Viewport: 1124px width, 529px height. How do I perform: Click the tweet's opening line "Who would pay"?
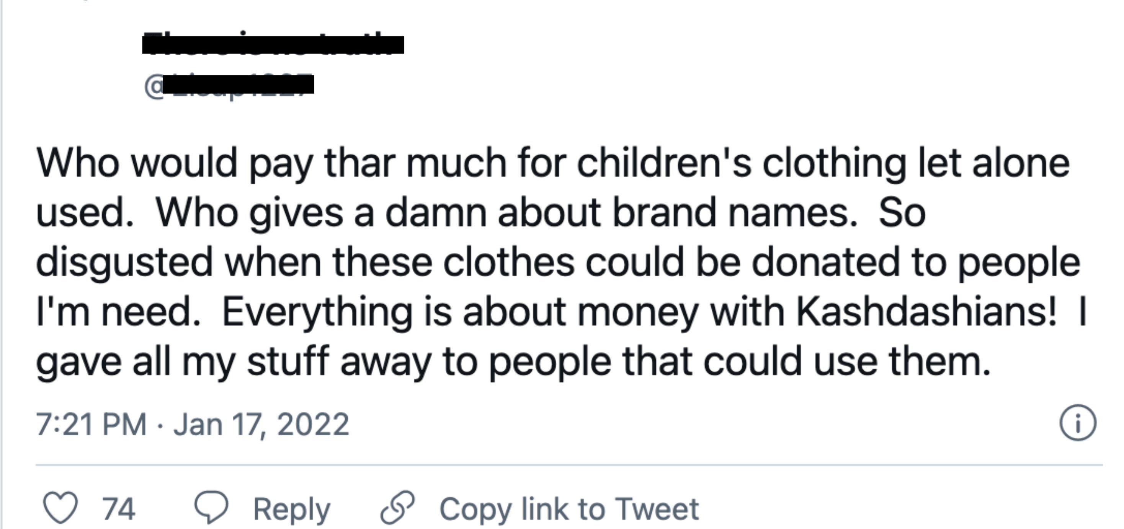175,163
